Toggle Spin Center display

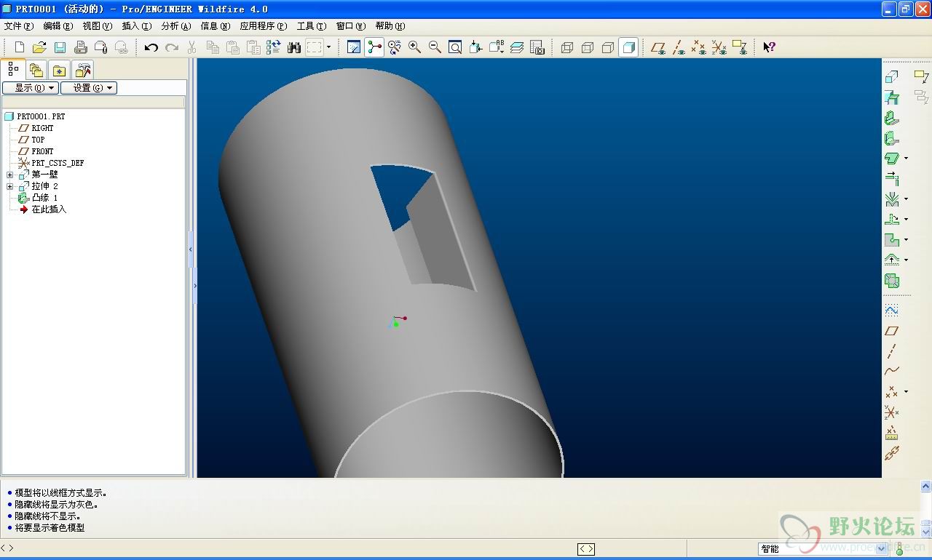tap(374, 47)
